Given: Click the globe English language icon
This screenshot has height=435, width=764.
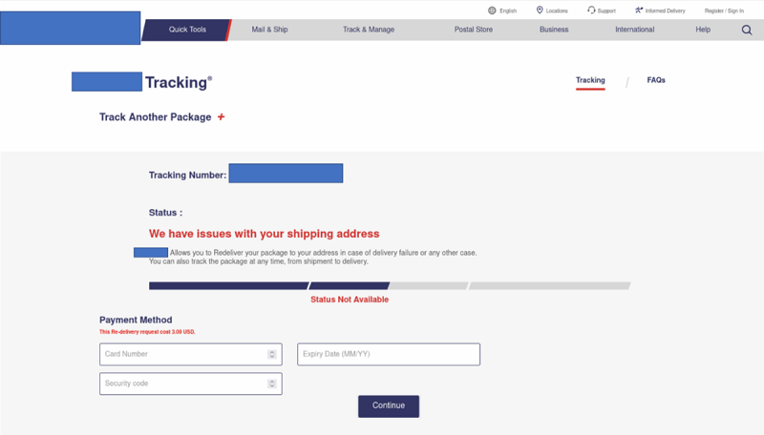Looking at the screenshot, I should coord(492,10).
